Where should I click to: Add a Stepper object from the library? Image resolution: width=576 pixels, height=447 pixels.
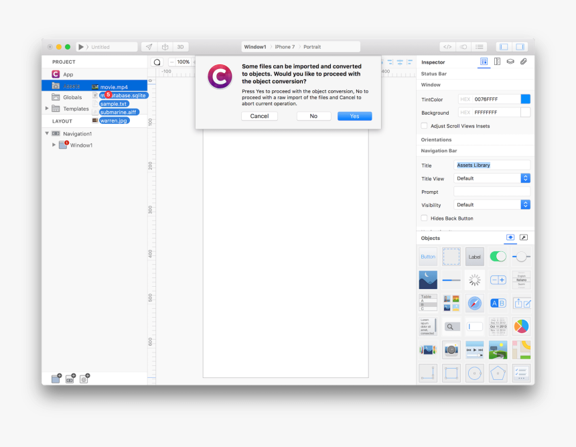click(498, 280)
